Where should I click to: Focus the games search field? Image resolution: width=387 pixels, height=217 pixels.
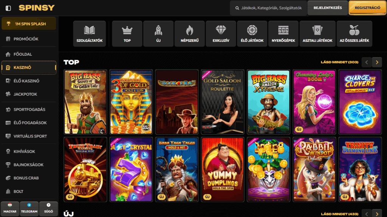click(x=268, y=8)
